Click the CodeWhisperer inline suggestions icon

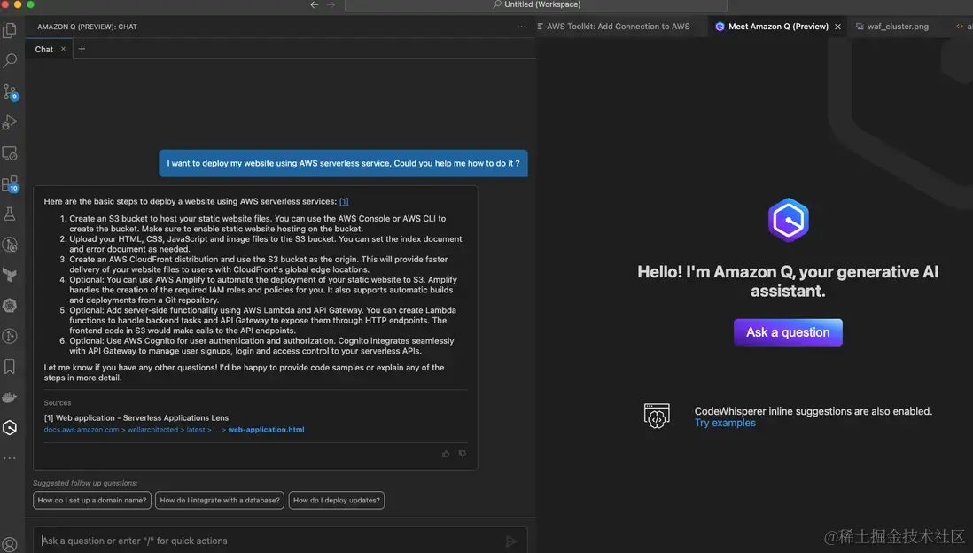tap(657, 416)
